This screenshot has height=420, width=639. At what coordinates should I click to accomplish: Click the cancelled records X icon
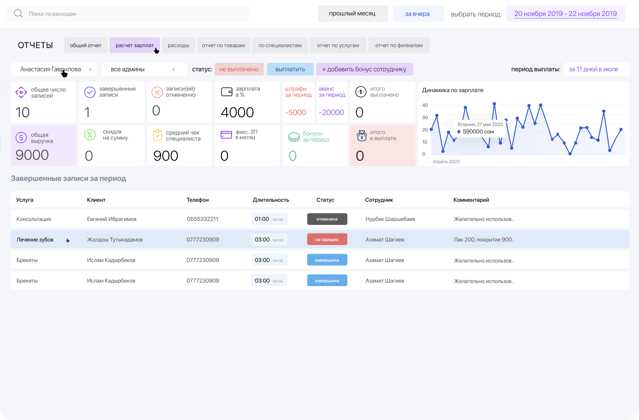point(157,92)
